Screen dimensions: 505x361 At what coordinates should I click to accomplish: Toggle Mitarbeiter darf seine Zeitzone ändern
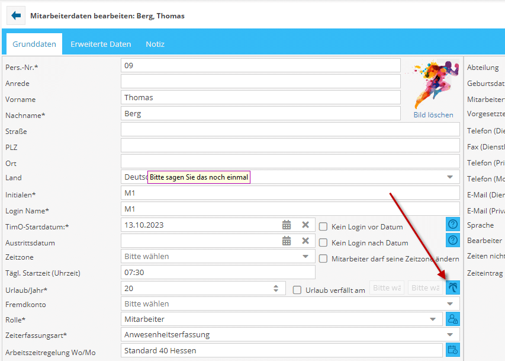(x=323, y=258)
